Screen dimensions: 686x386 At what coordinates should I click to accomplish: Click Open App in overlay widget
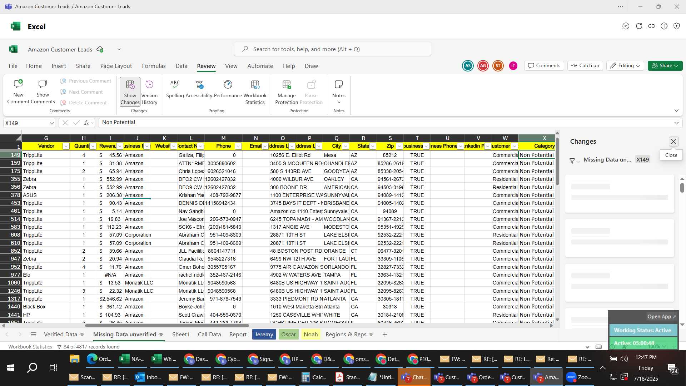pos(661,317)
